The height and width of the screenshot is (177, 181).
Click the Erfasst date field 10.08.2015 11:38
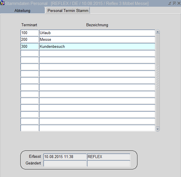65,157
